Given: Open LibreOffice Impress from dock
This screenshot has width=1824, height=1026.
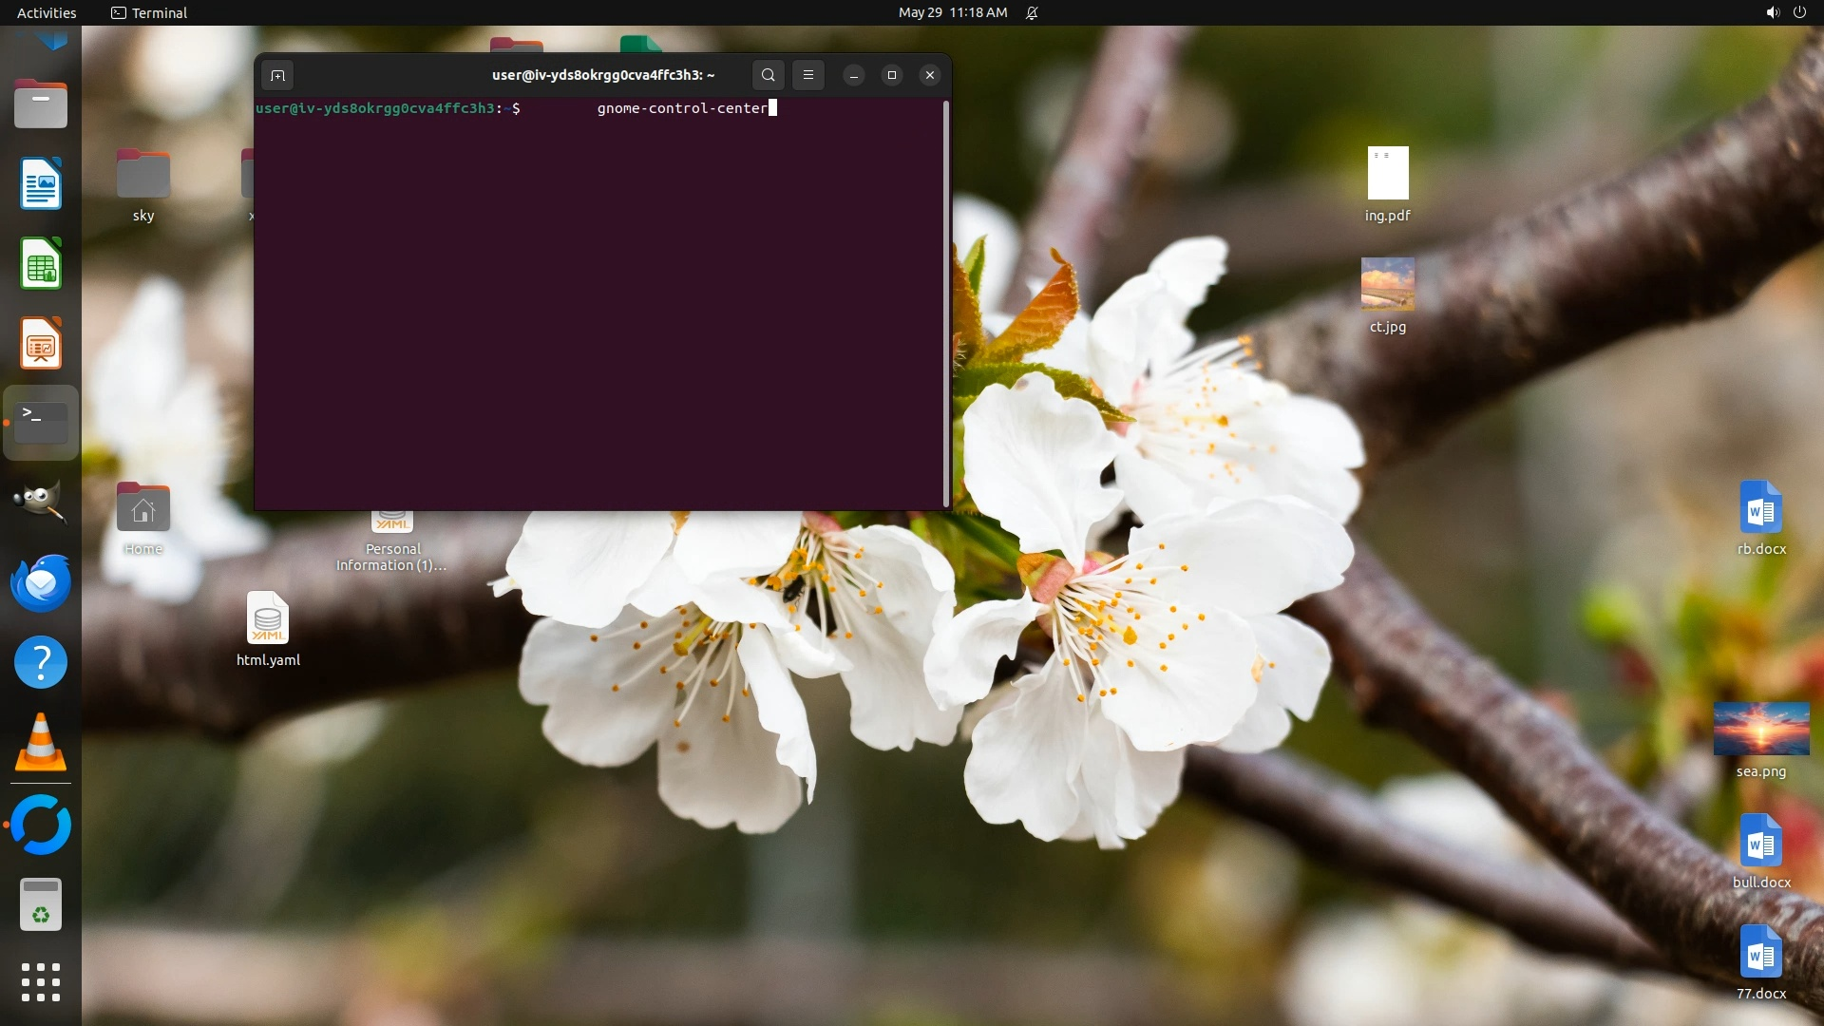Looking at the screenshot, I should pos(41,343).
